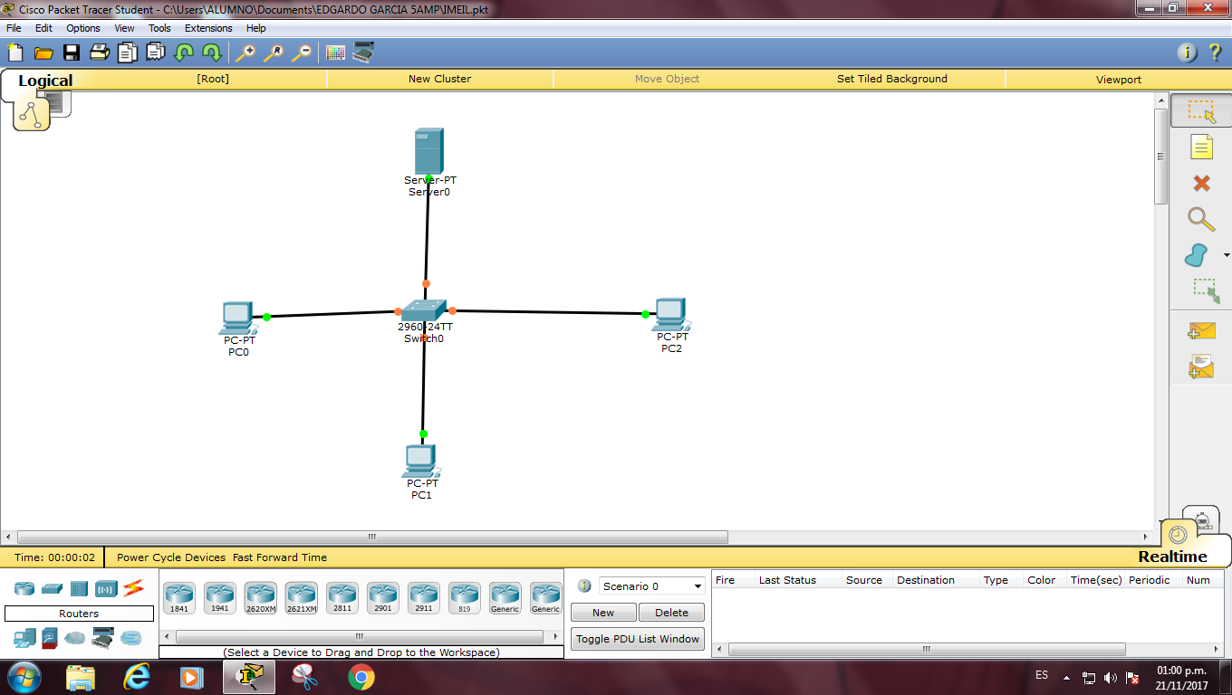
Task: Select the Inspect magnifier tool
Action: coord(1199,220)
